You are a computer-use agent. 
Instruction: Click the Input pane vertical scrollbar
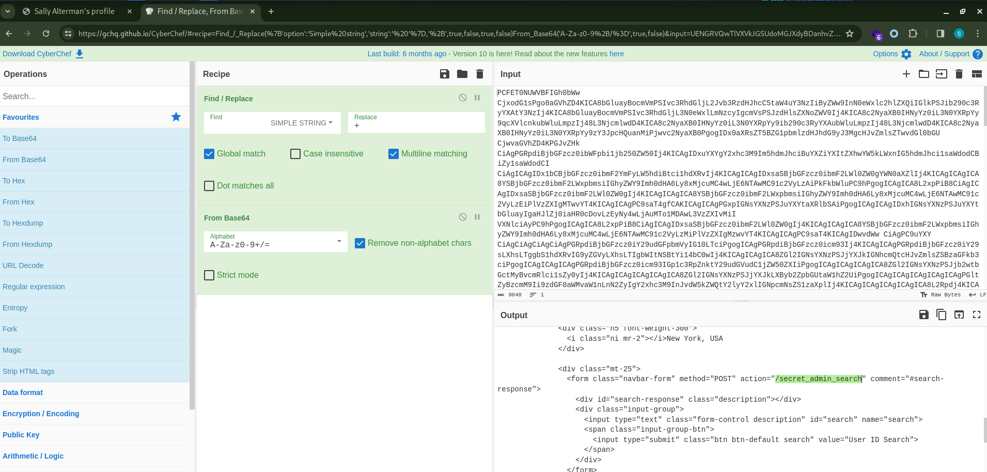[x=985, y=106]
